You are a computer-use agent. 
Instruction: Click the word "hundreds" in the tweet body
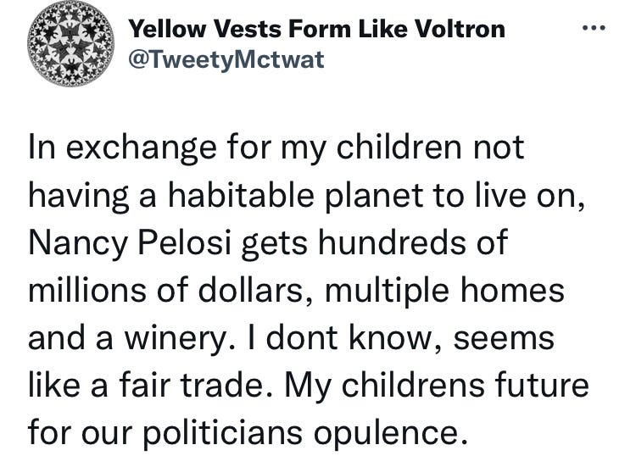click(392, 242)
